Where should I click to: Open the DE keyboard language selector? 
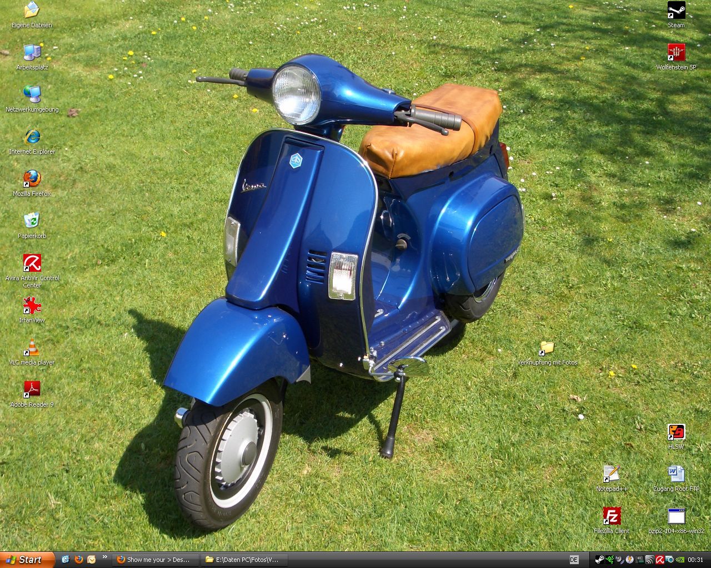574,560
